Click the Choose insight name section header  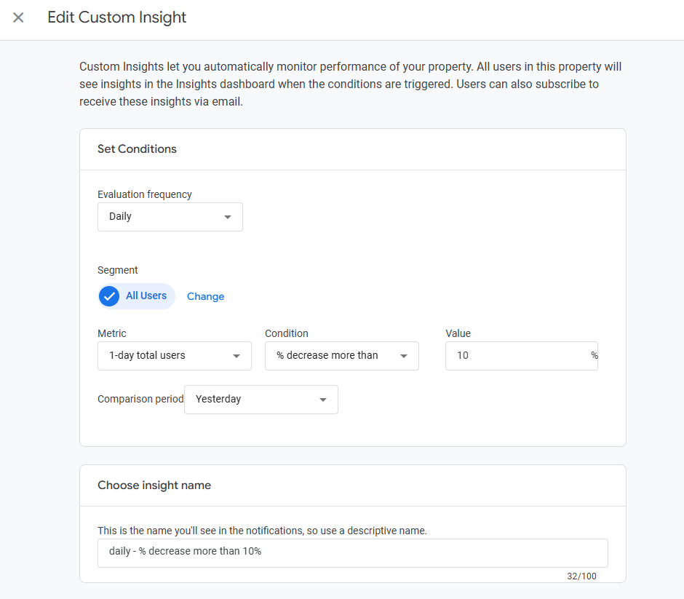(154, 485)
